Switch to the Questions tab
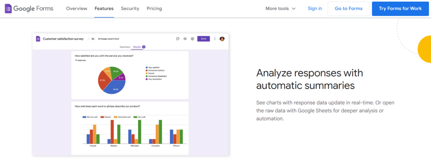Viewport: 431px width, 160px height. tap(125, 47)
